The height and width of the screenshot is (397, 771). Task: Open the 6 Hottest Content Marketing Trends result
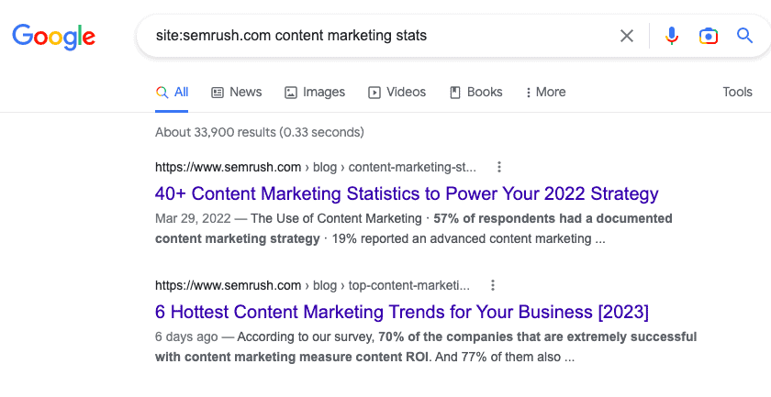[x=402, y=312]
